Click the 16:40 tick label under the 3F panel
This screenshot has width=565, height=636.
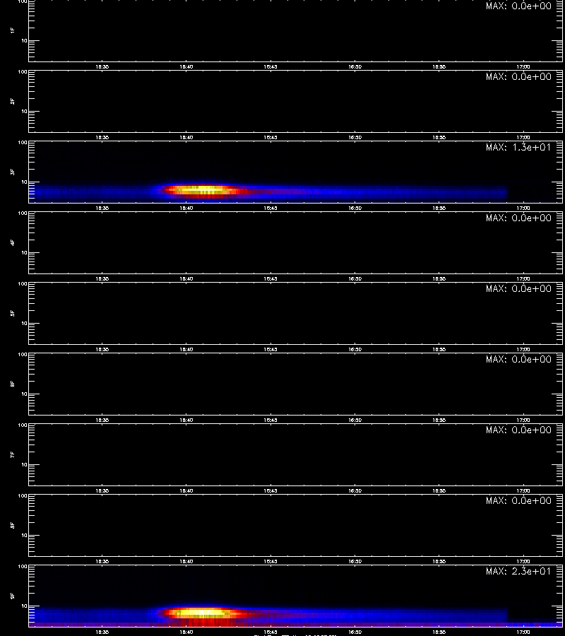pos(186,208)
